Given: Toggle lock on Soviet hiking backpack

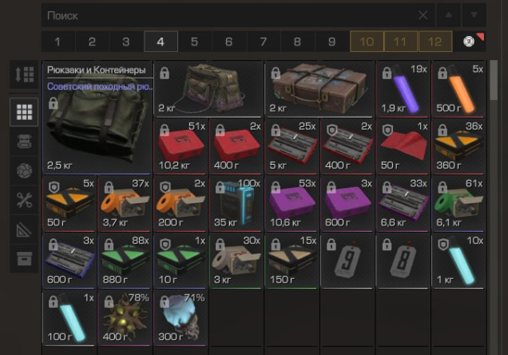Looking at the screenshot, I should (x=54, y=104).
